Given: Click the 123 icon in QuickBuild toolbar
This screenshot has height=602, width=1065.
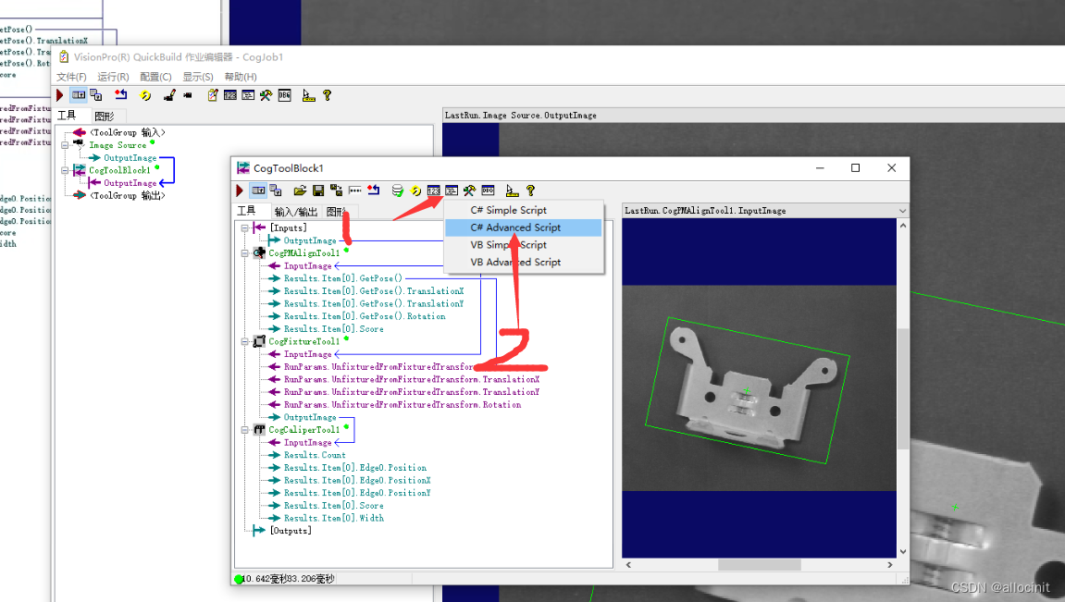Looking at the screenshot, I should click(x=230, y=95).
